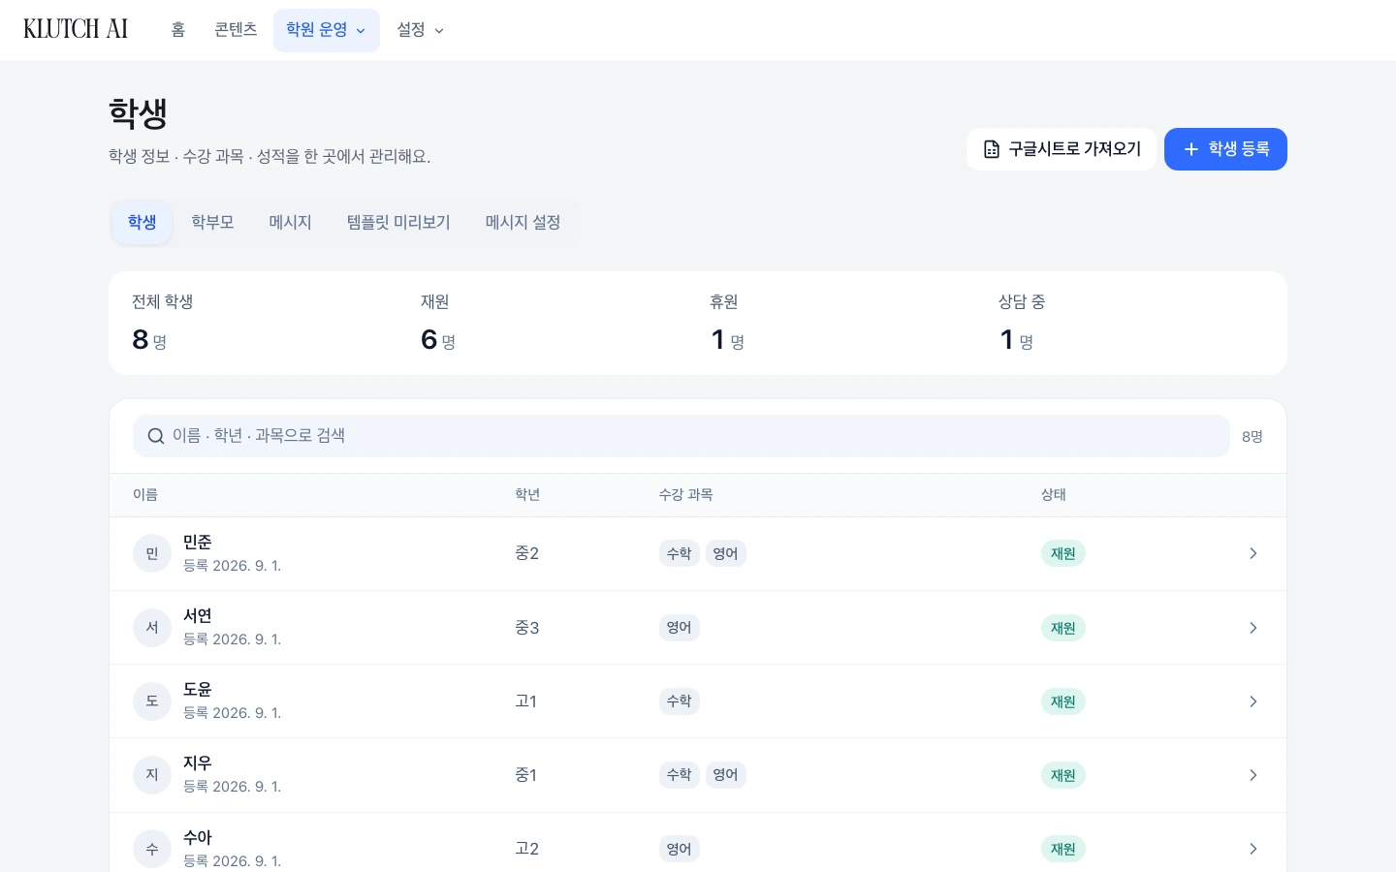1396x872 pixels.
Task: Open the 메시지 설정 tab
Action: [x=523, y=223]
